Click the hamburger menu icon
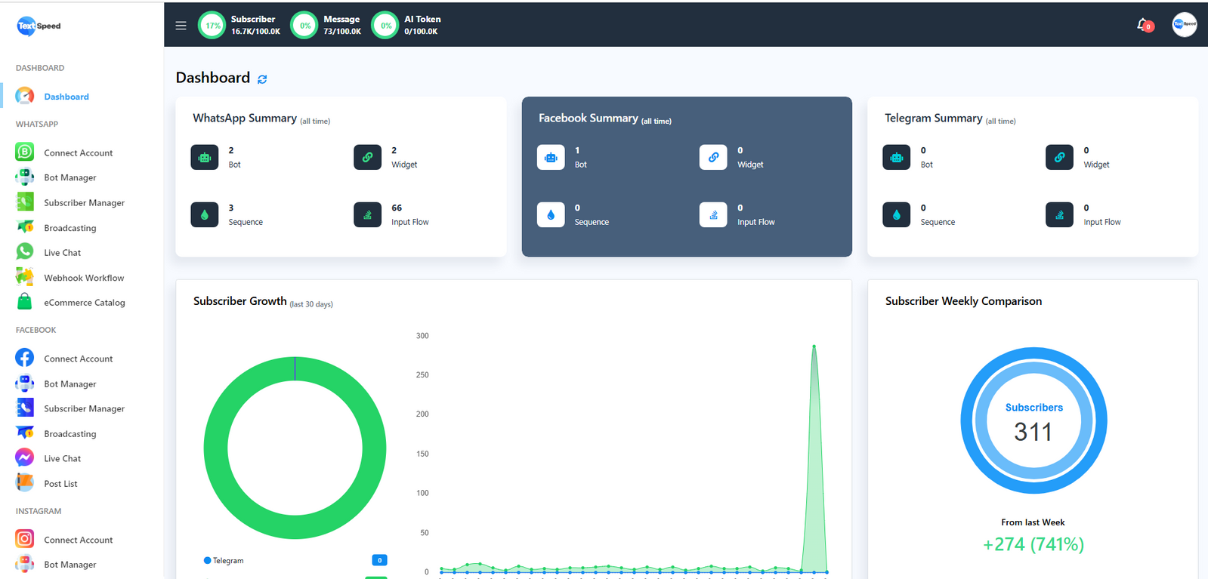Screen dimensions: 1208x579 181,26
